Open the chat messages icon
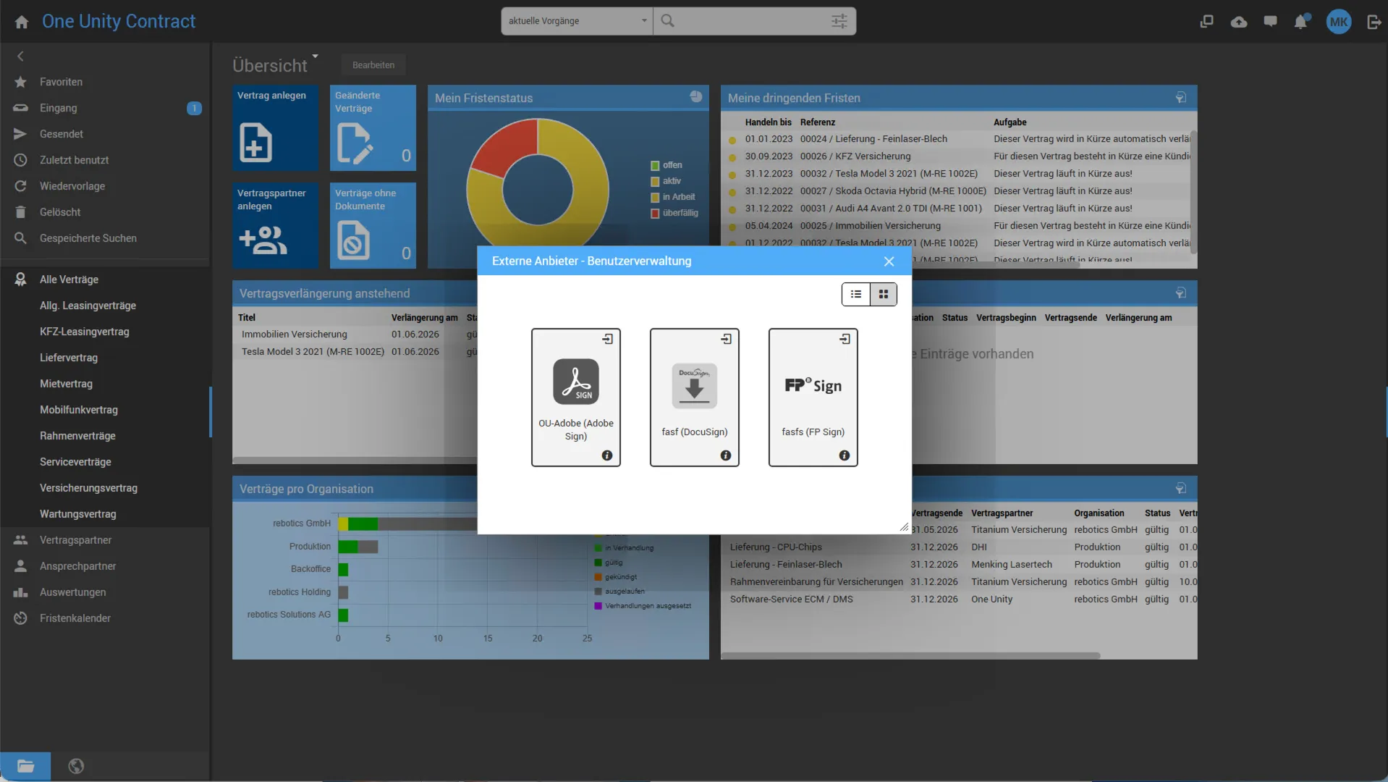 click(1270, 22)
